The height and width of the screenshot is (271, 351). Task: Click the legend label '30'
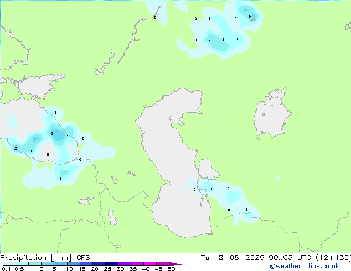tap(120, 269)
